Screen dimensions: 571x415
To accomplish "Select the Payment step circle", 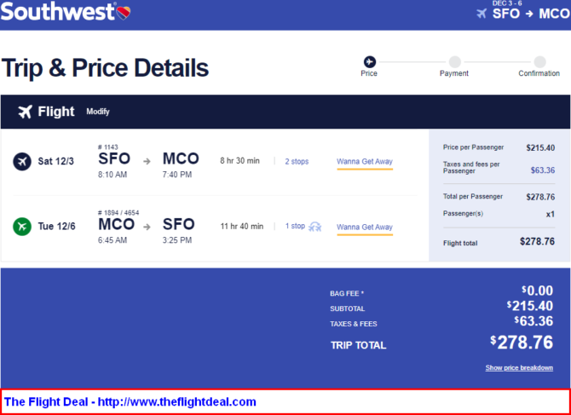I will click(x=454, y=62).
